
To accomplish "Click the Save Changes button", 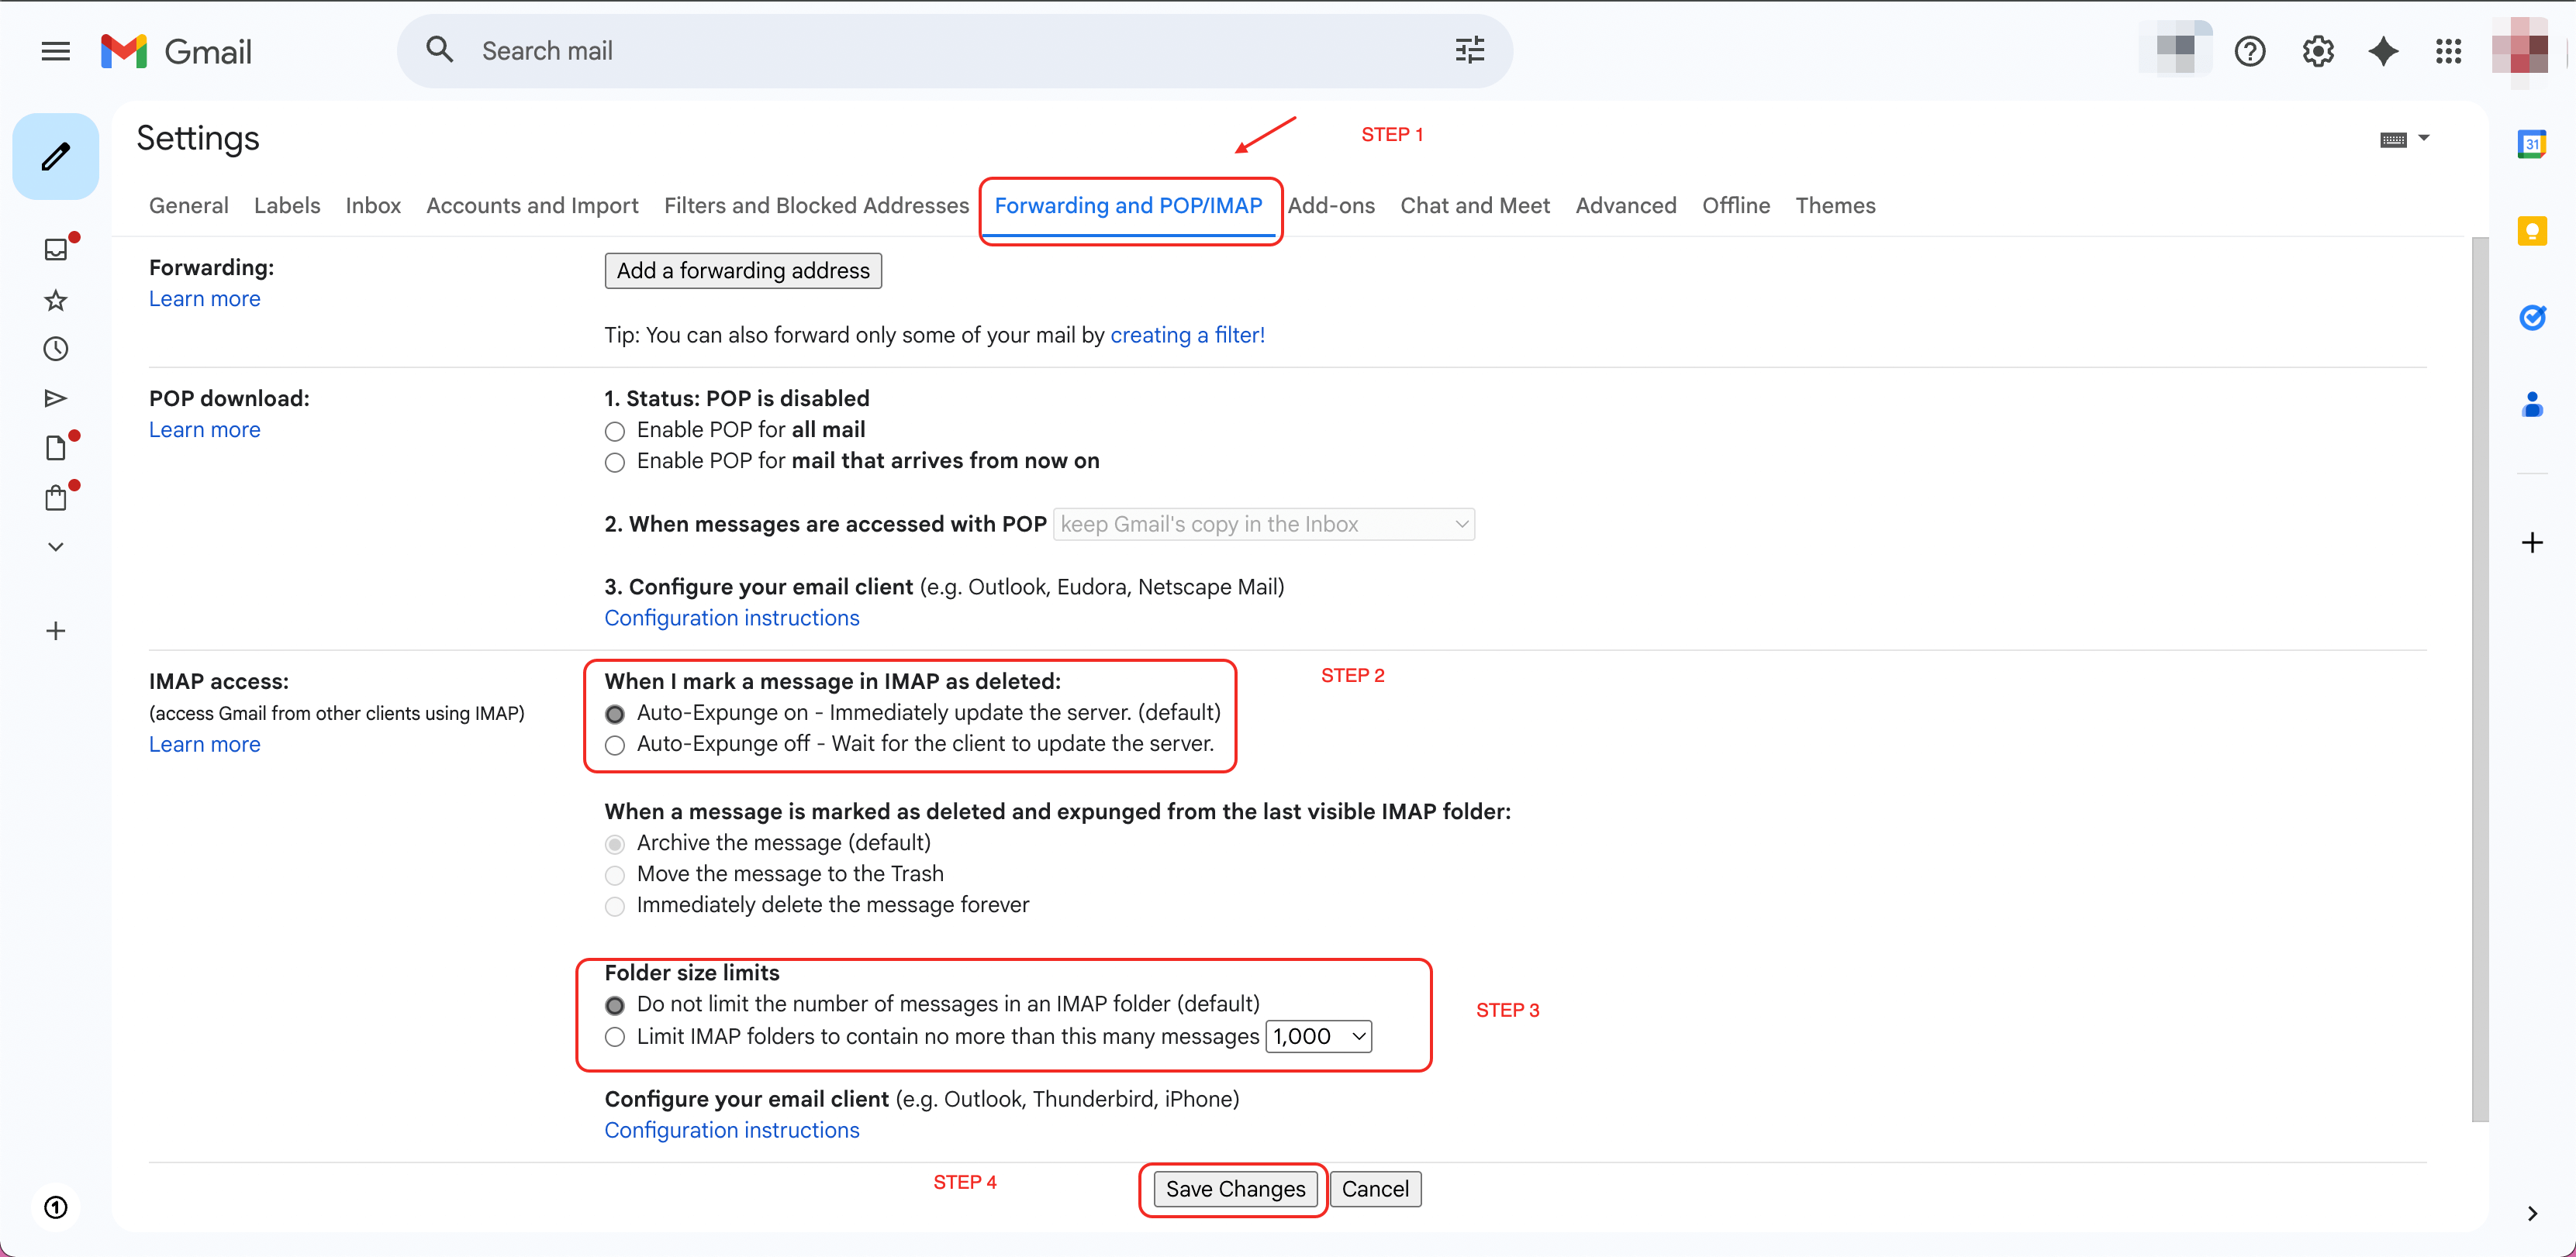I will (x=1234, y=1189).
